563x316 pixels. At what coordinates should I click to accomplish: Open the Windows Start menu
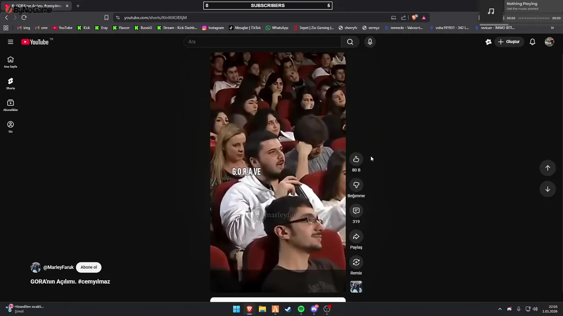tap(236, 309)
